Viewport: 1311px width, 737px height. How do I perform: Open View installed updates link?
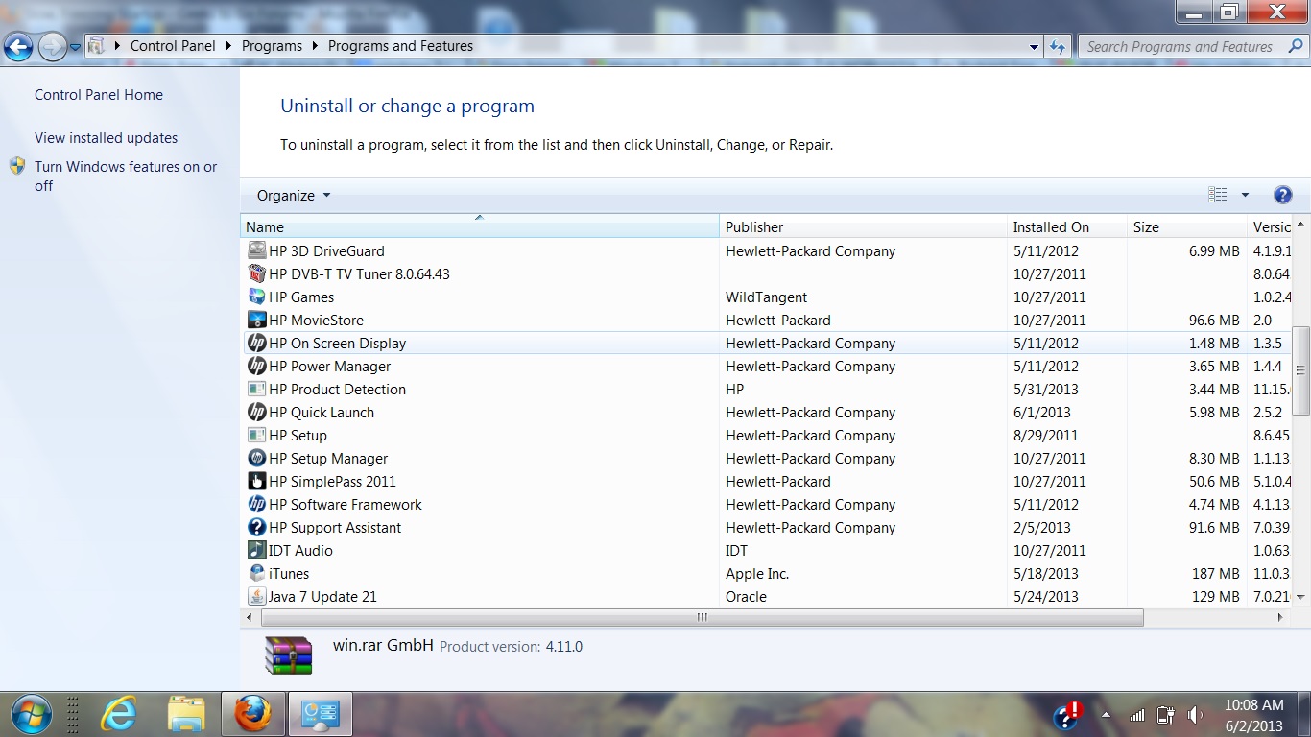point(106,138)
